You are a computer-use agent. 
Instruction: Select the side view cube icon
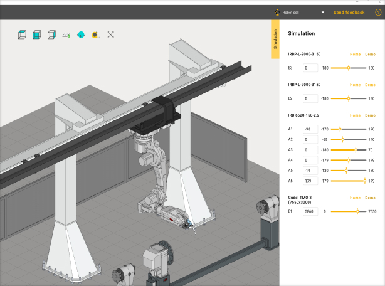pyautogui.click(x=51, y=35)
